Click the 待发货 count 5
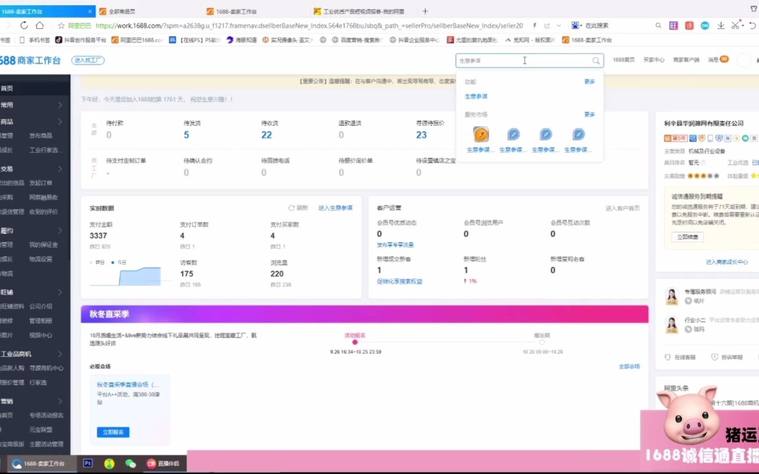 (186, 135)
